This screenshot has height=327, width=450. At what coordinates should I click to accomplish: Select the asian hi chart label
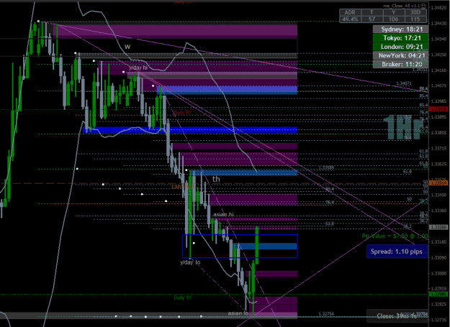pyautogui.click(x=224, y=214)
